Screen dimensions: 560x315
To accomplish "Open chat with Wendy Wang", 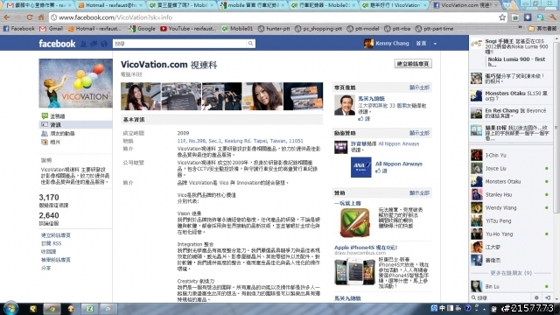I will click(x=511, y=208).
